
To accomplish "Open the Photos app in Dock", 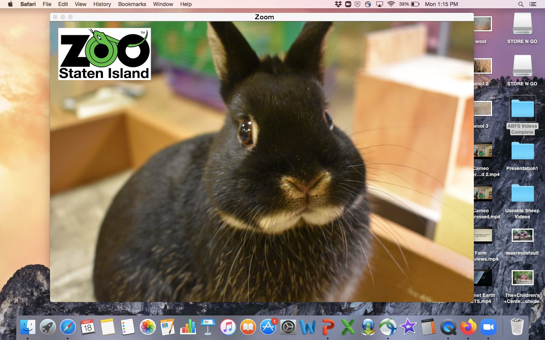I will pyautogui.click(x=148, y=327).
